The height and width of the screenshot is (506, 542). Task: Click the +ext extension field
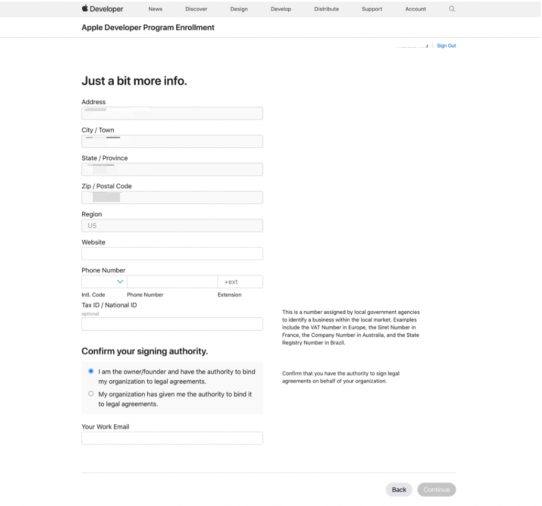click(240, 281)
